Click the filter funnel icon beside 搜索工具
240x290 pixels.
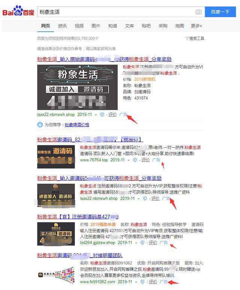coord(187,38)
